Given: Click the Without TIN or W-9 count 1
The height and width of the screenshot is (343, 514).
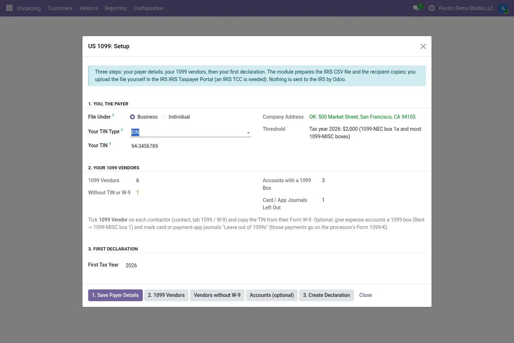Looking at the screenshot, I should coord(137,193).
